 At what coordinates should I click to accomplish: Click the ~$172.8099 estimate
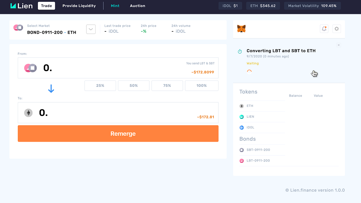point(203,72)
